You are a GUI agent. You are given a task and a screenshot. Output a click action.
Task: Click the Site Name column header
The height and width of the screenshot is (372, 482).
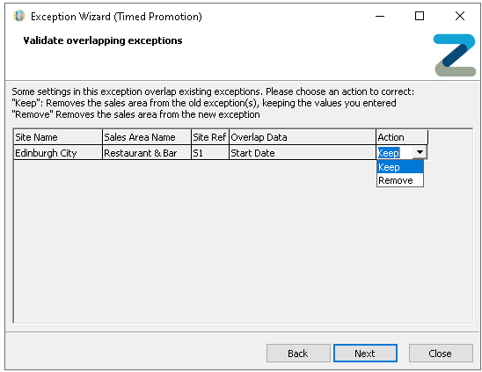pyautogui.click(x=58, y=137)
